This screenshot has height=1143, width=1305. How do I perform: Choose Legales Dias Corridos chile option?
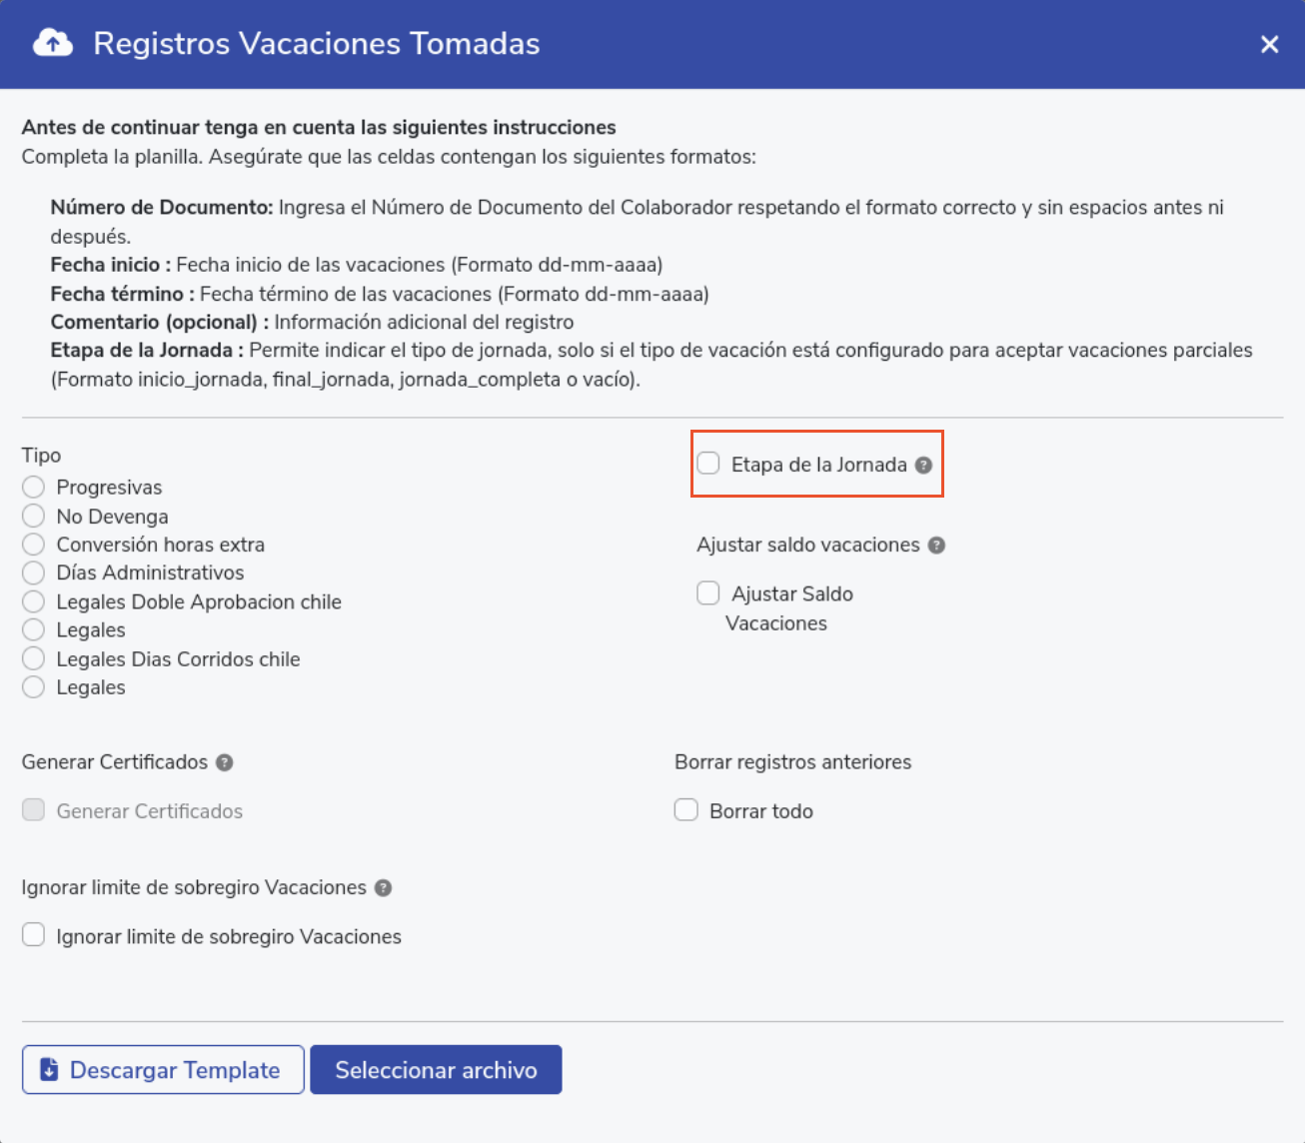(34, 658)
